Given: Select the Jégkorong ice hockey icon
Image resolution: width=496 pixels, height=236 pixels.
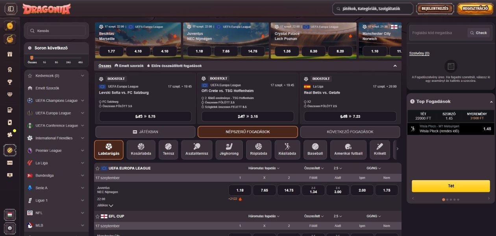Looking at the screenshot, I should pos(229,150).
